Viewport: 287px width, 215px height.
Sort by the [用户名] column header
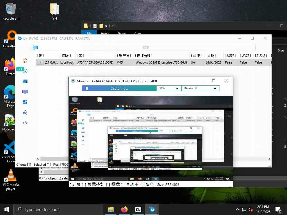point(124,55)
